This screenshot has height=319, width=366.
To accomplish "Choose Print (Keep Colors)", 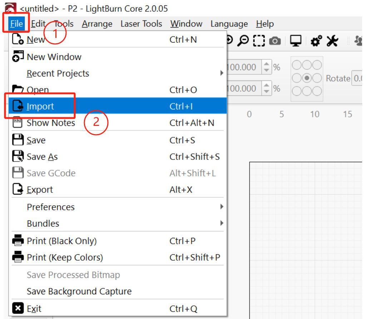I will tap(118, 257).
